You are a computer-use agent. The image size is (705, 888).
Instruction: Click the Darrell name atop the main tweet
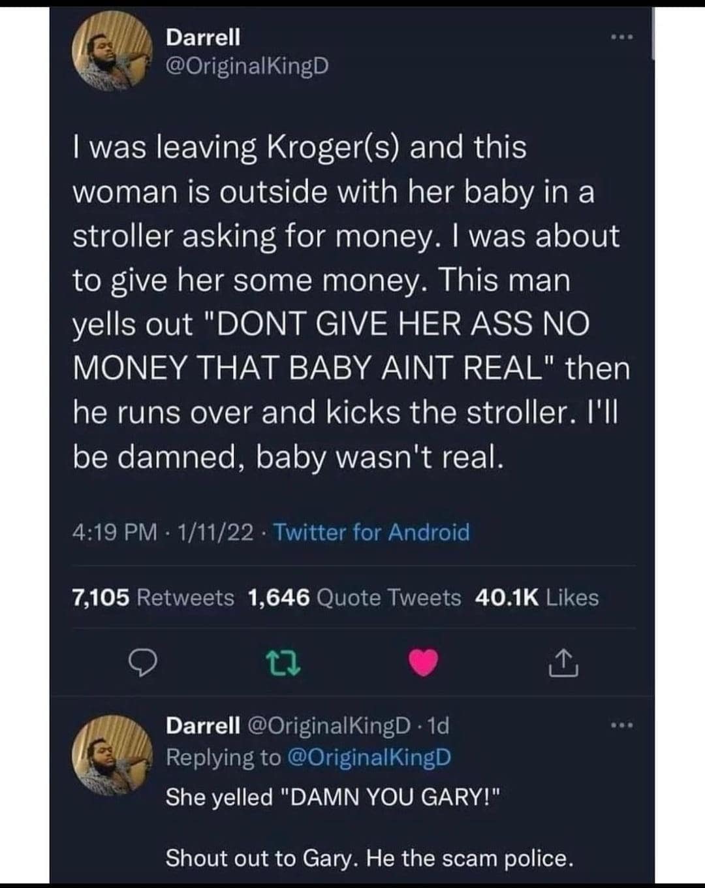point(203,37)
